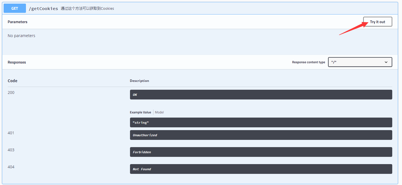The width and height of the screenshot is (402, 185).
Task: Click the 403 response code
Action: coord(11,150)
